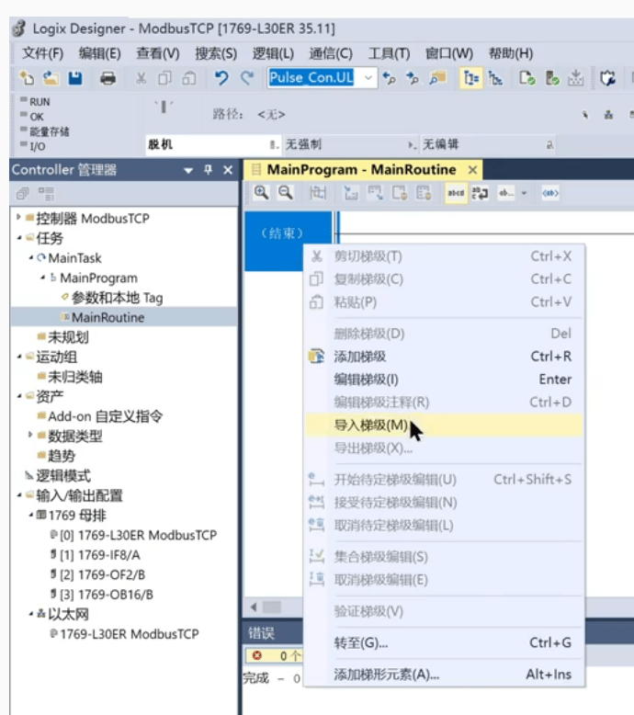Click the Zoom in magnifier icon
Screen dimensions: 634x715
click(261, 193)
